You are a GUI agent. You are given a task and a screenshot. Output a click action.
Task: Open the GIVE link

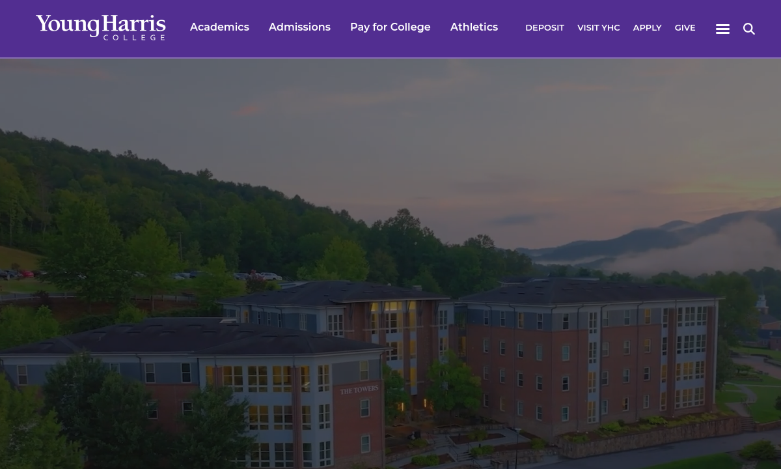tap(685, 27)
